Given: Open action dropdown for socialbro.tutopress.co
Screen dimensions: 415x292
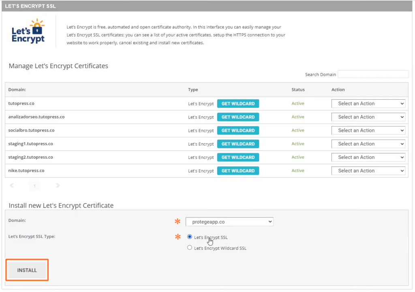Looking at the screenshot, I should pyautogui.click(x=368, y=131).
